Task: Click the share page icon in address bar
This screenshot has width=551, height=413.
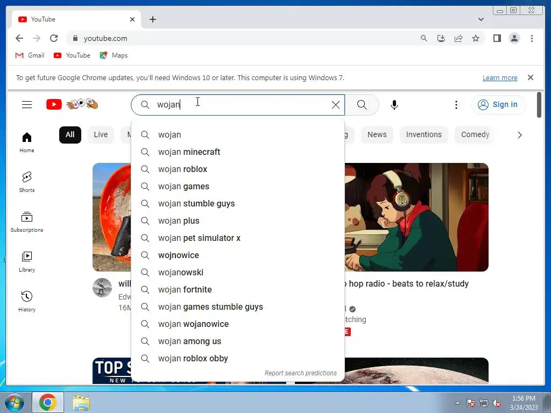Action: pyautogui.click(x=458, y=38)
